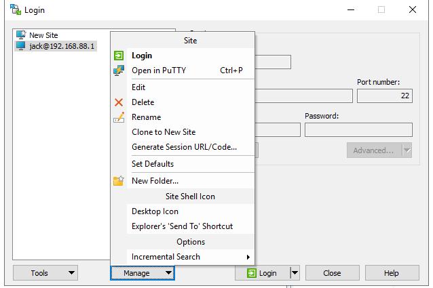Screen dimensions: 433x288
Task: Open the Help button
Action: point(392,273)
